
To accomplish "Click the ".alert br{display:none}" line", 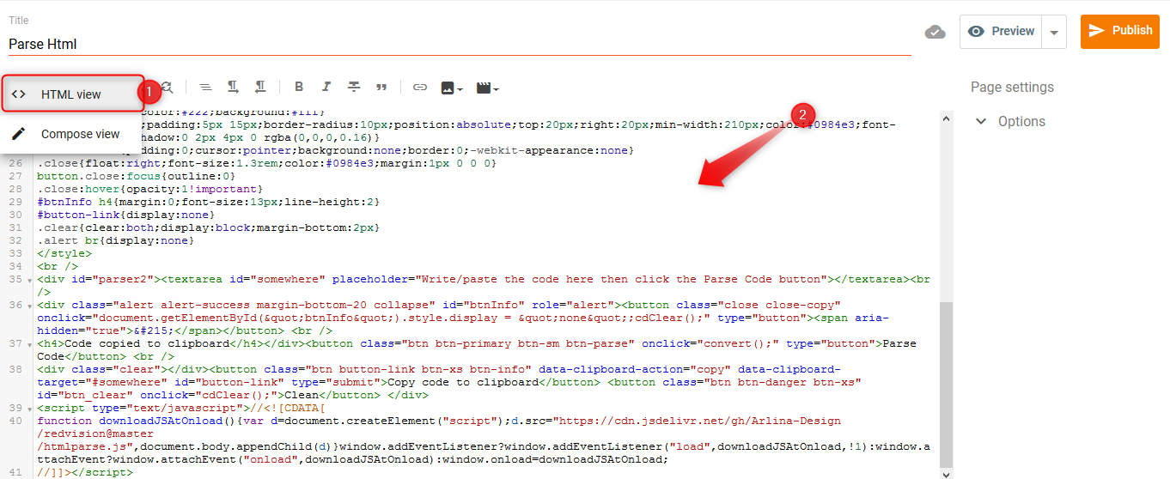I will click(116, 240).
